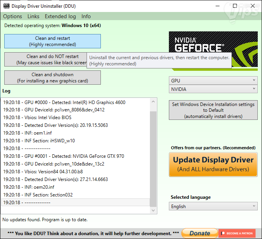Open the Extended log menu
The height and width of the screenshot is (239, 262).
coord(60,16)
